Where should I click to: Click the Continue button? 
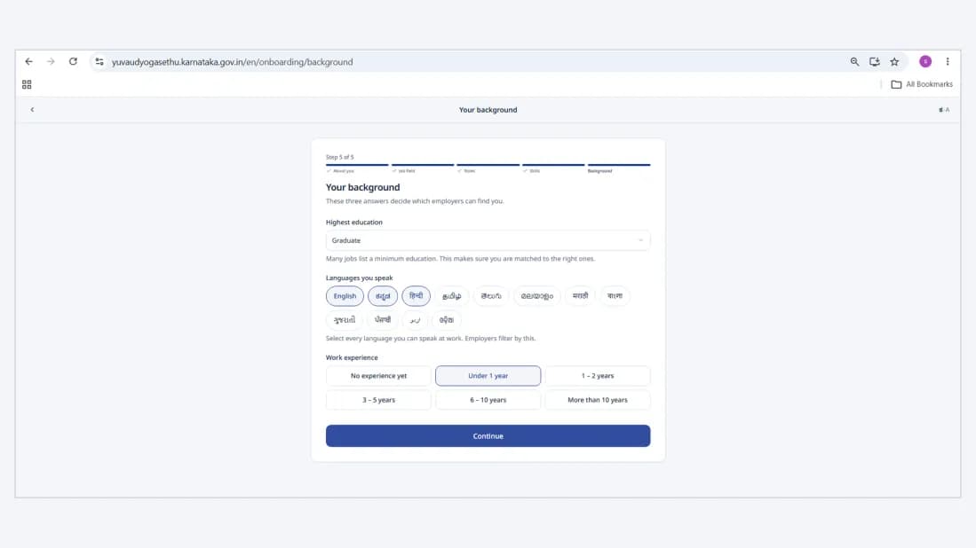coord(488,436)
